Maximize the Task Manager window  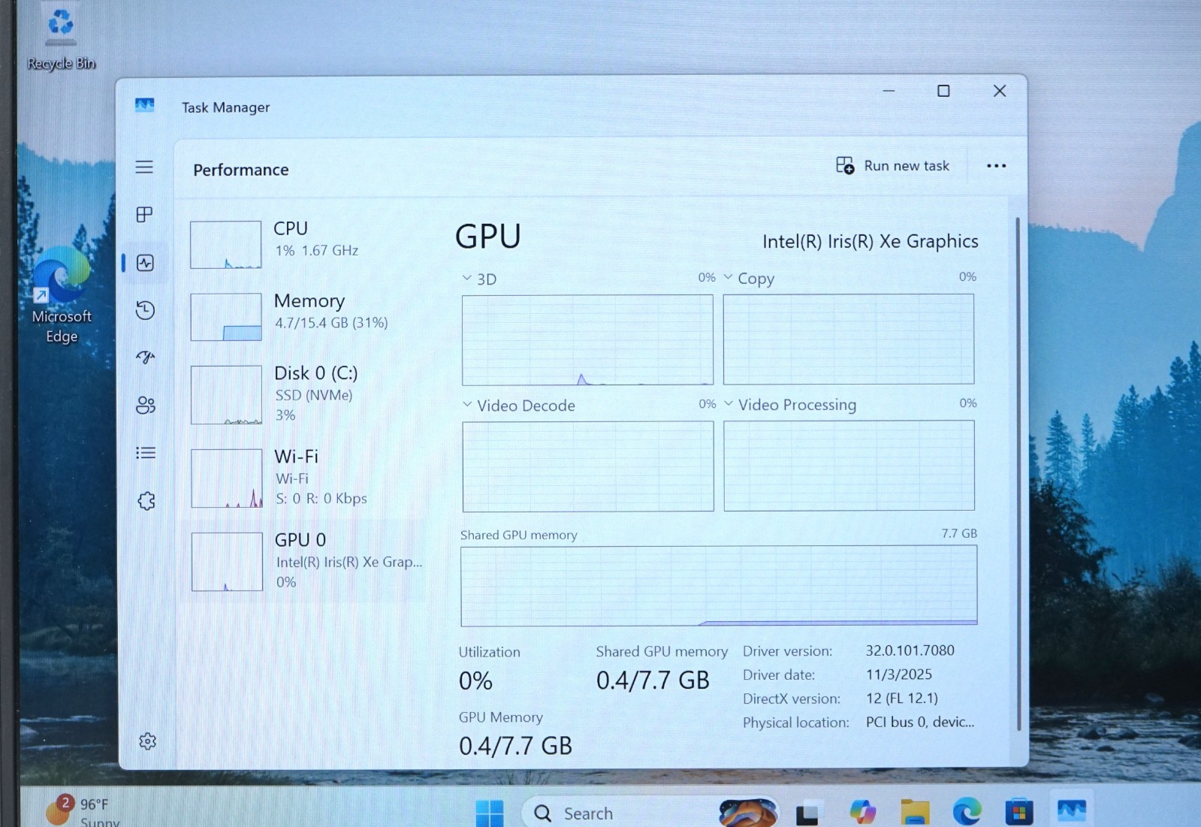(943, 91)
